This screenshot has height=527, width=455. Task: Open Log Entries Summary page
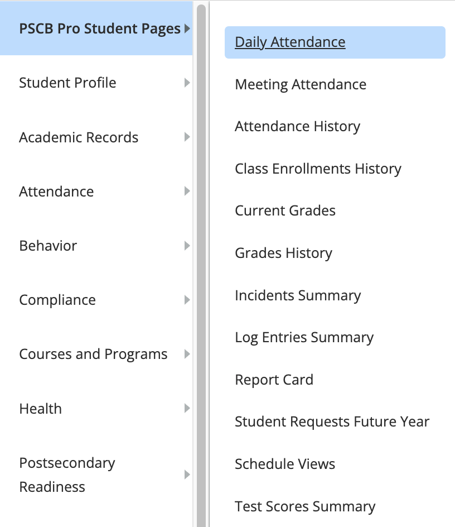point(304,338)
